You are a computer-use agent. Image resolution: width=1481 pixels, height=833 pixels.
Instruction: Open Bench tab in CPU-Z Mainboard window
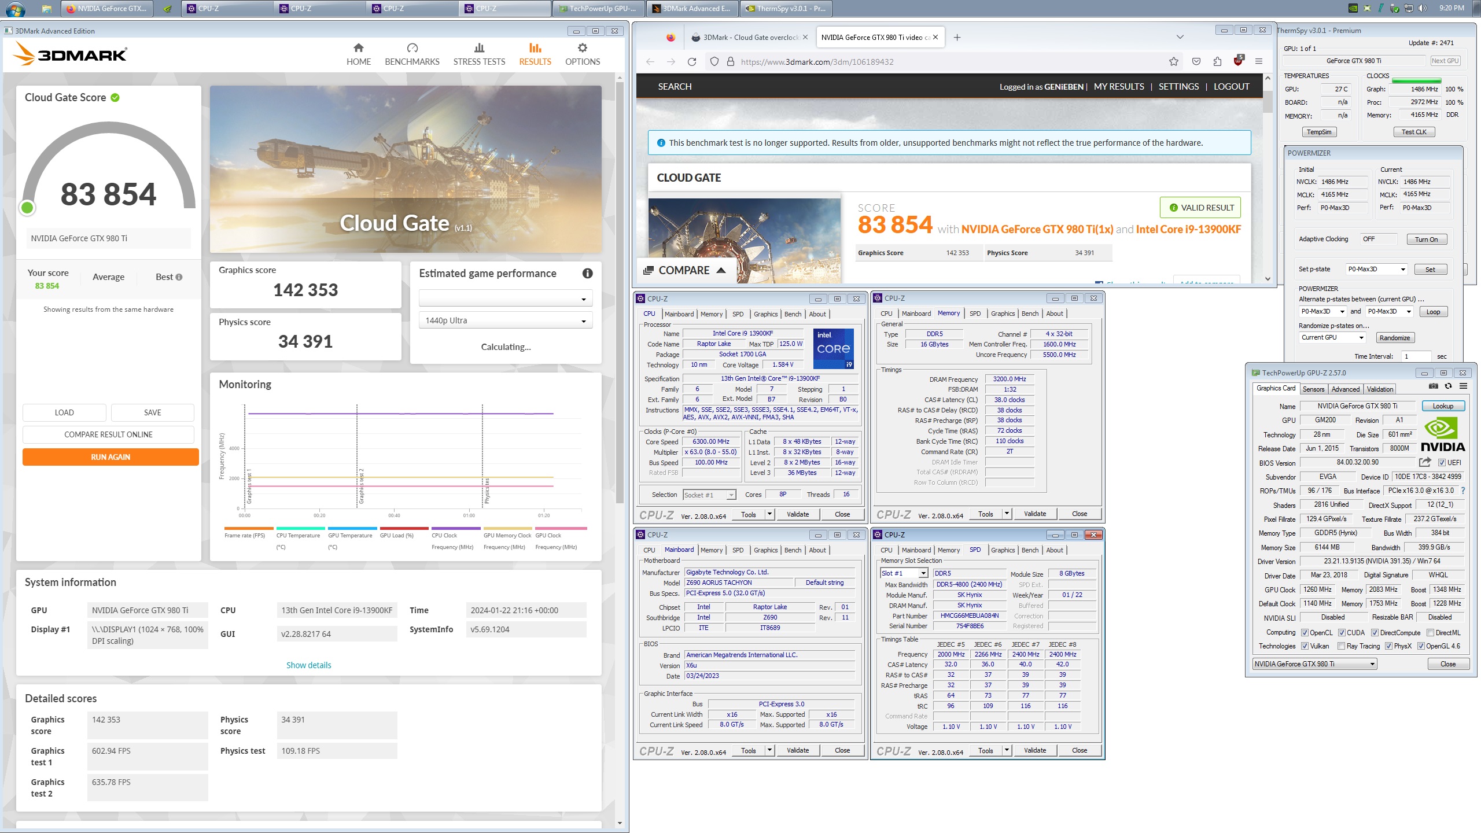click(793, 550)
